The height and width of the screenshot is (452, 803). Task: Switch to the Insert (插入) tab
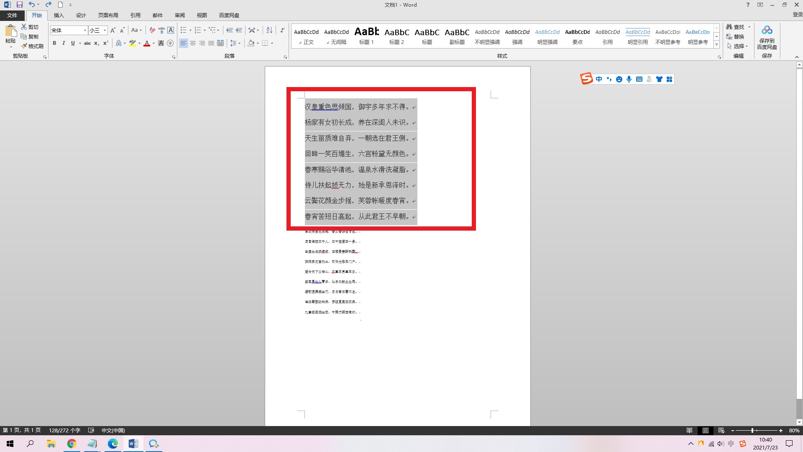pyautogui.click(x=59, y=15)
